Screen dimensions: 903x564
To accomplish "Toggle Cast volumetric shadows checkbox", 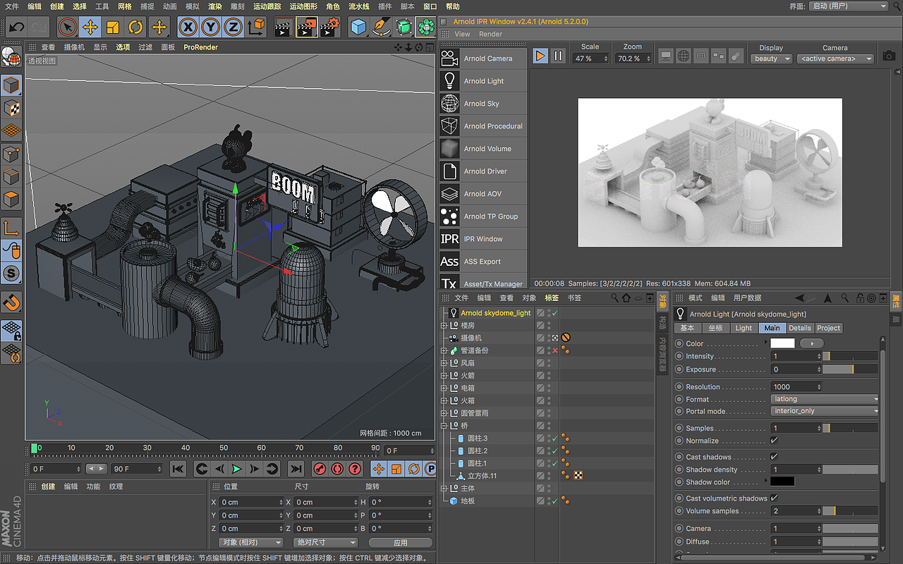I will (x=774, y=498).
